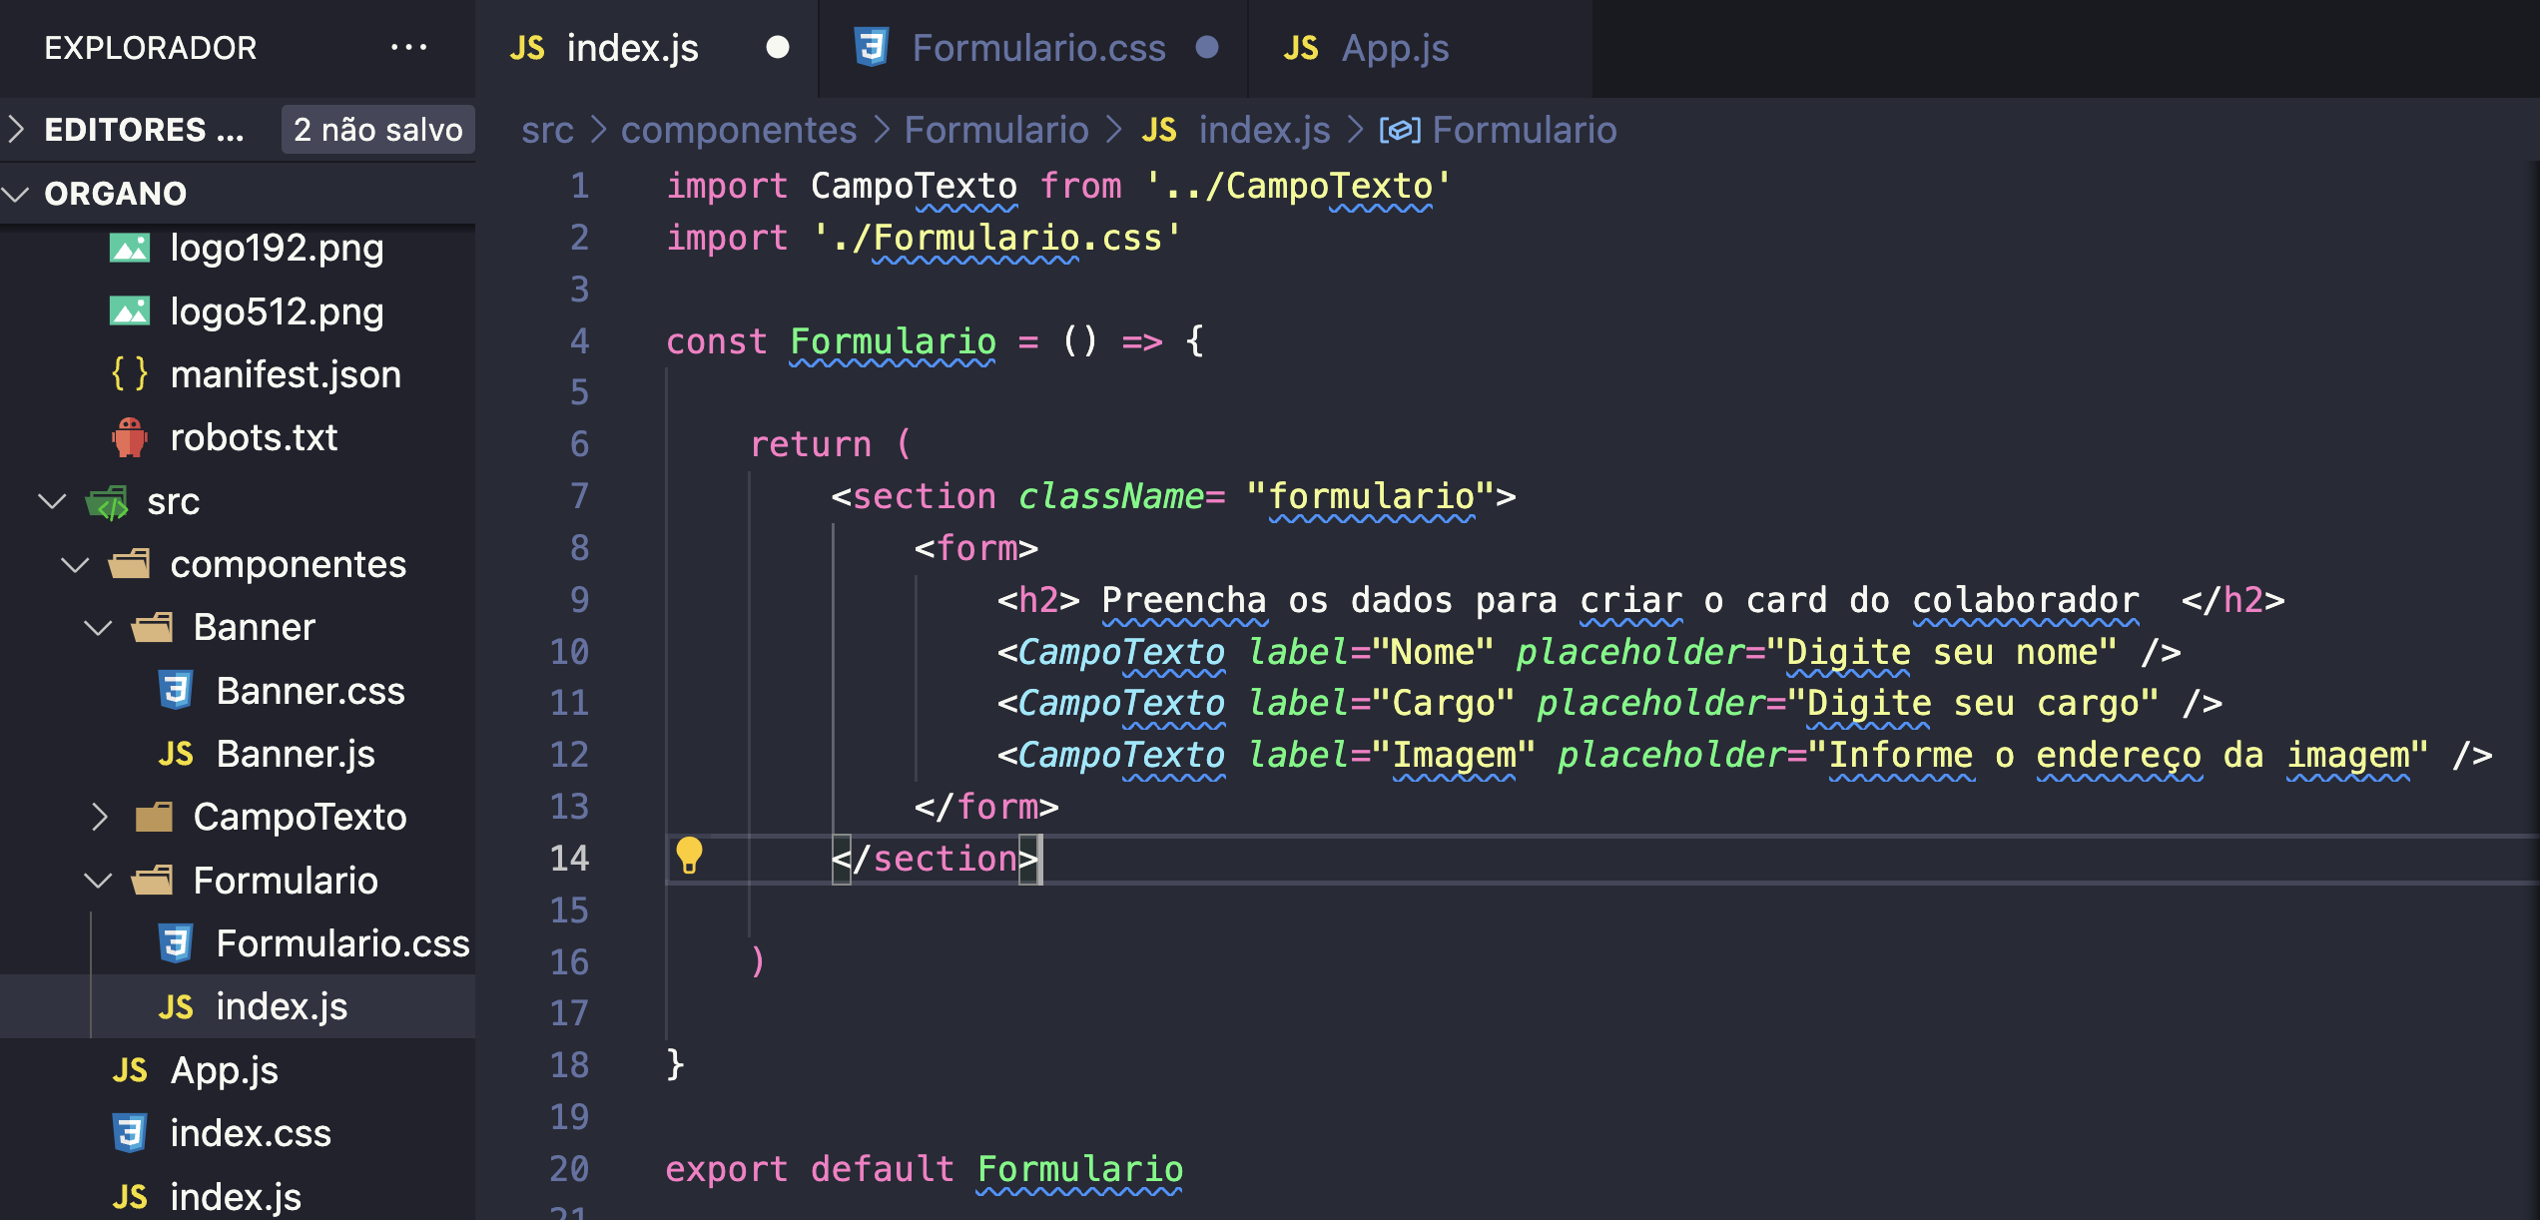2540x1220 pixels.
Task: Click the 'Informe o endereço da imagem' string
Action: [x=2118, y=755]
